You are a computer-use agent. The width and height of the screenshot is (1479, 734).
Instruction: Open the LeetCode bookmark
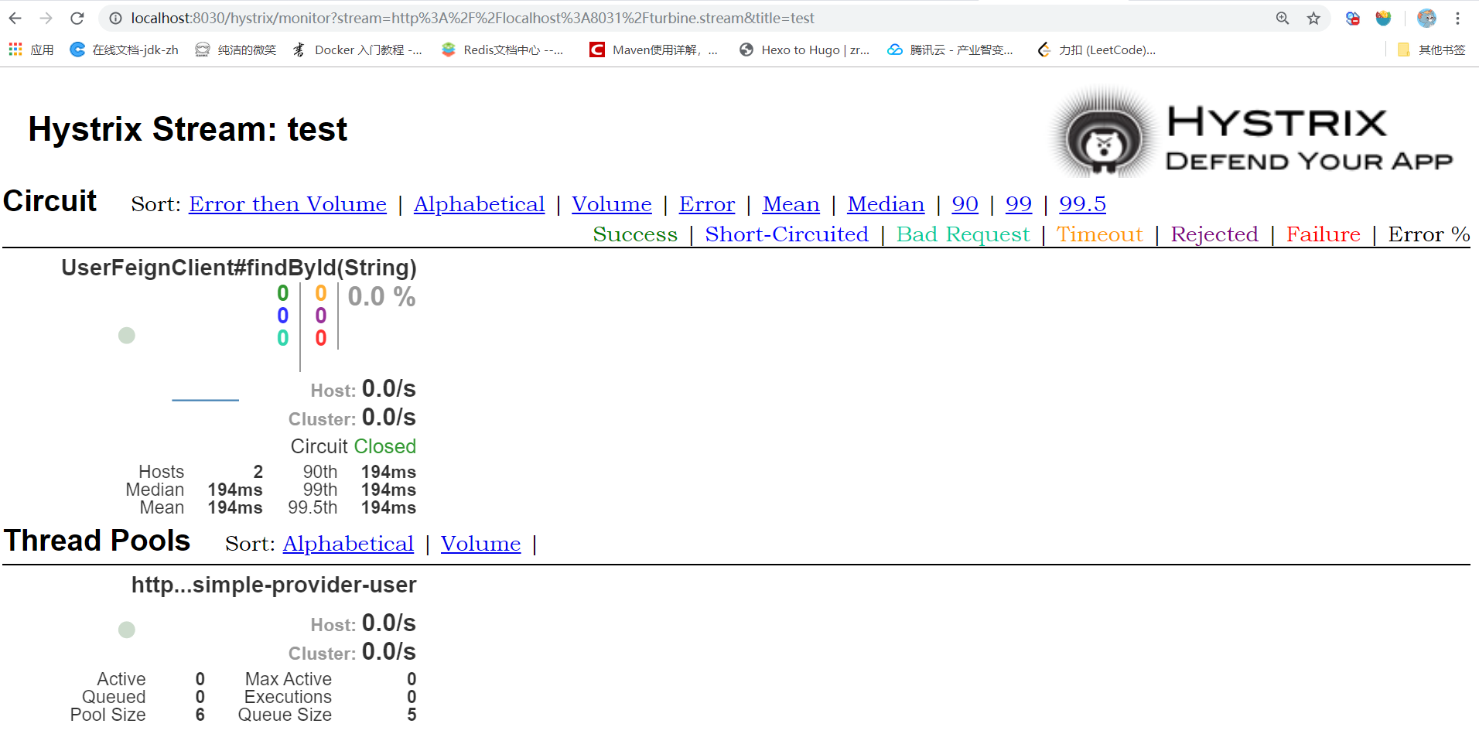coord(1097,50)
